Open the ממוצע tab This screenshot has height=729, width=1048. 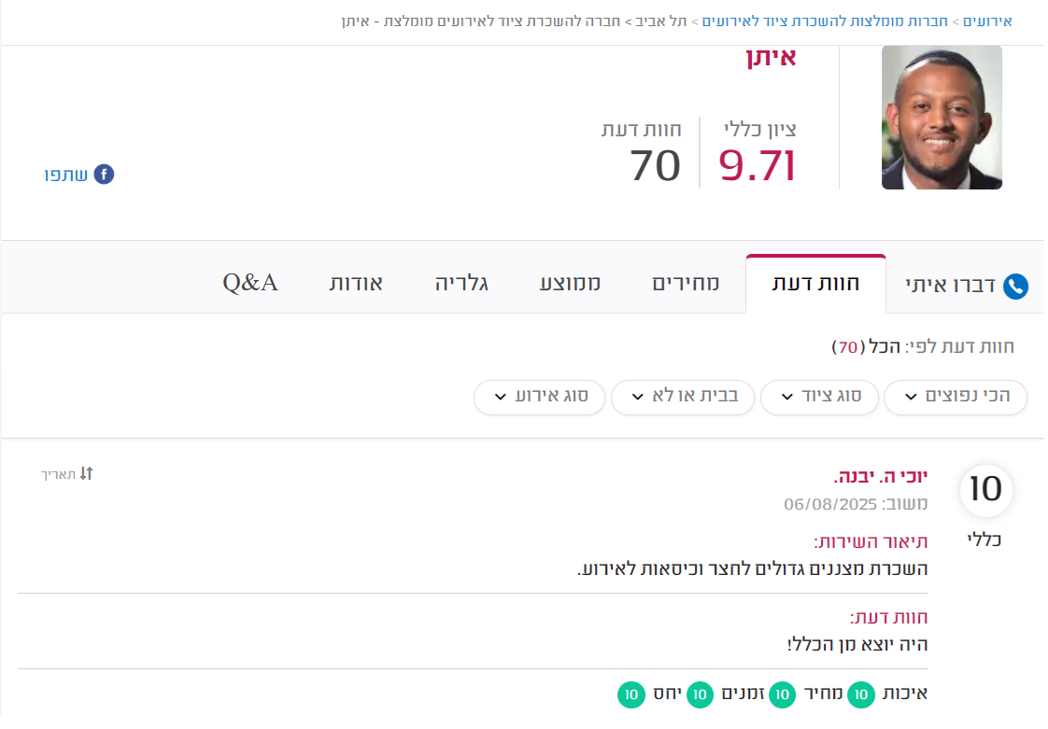tap(570, 284)
